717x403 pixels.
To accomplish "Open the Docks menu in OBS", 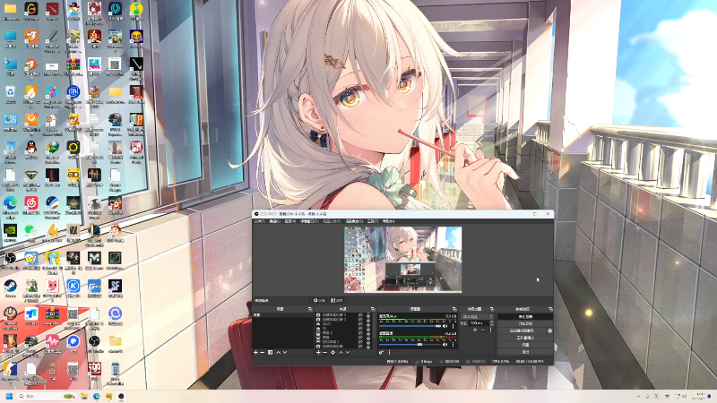I will [309, 221].
